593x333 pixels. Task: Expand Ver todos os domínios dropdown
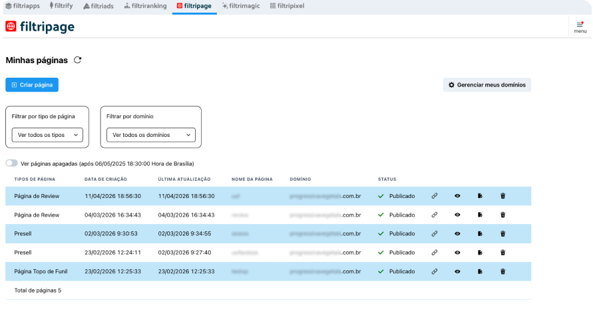151,135
